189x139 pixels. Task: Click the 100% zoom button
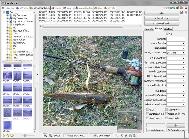click(x=57, y=135)
